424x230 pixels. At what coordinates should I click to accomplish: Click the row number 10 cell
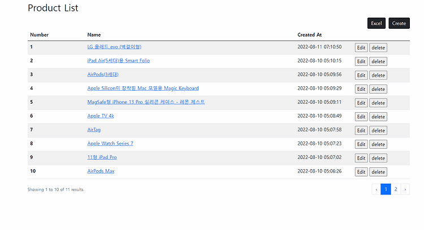[33, 171]
